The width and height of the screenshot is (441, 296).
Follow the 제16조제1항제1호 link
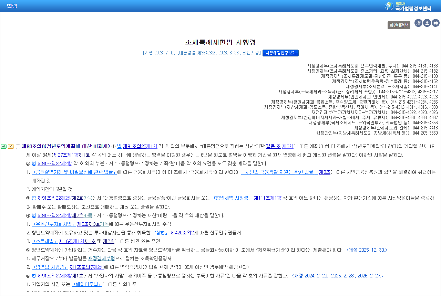tap(78, 241)
